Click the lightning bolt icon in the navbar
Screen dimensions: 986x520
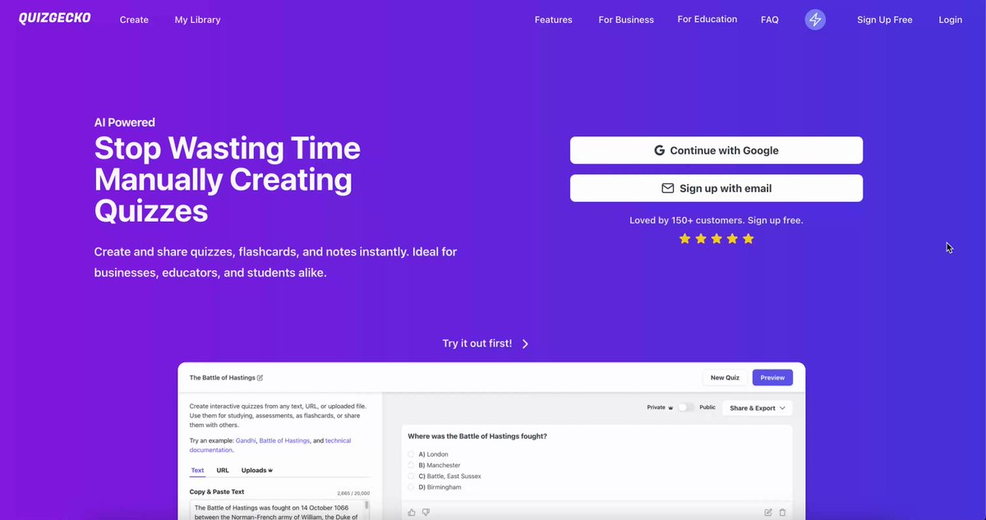click(x=814, y=19)
